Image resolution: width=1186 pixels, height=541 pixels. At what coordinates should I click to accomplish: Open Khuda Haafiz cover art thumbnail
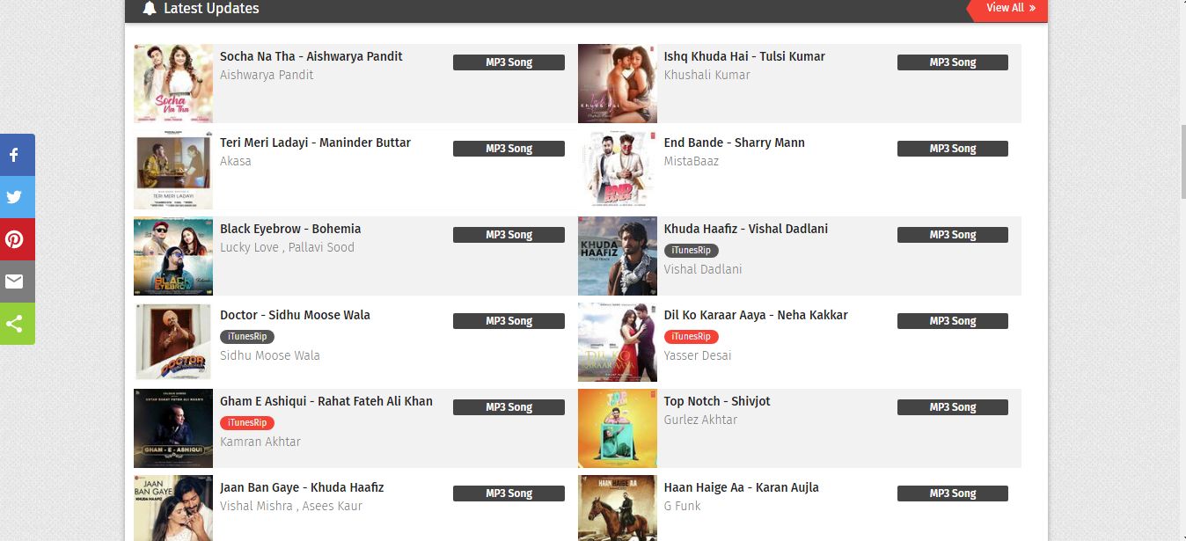618,256
